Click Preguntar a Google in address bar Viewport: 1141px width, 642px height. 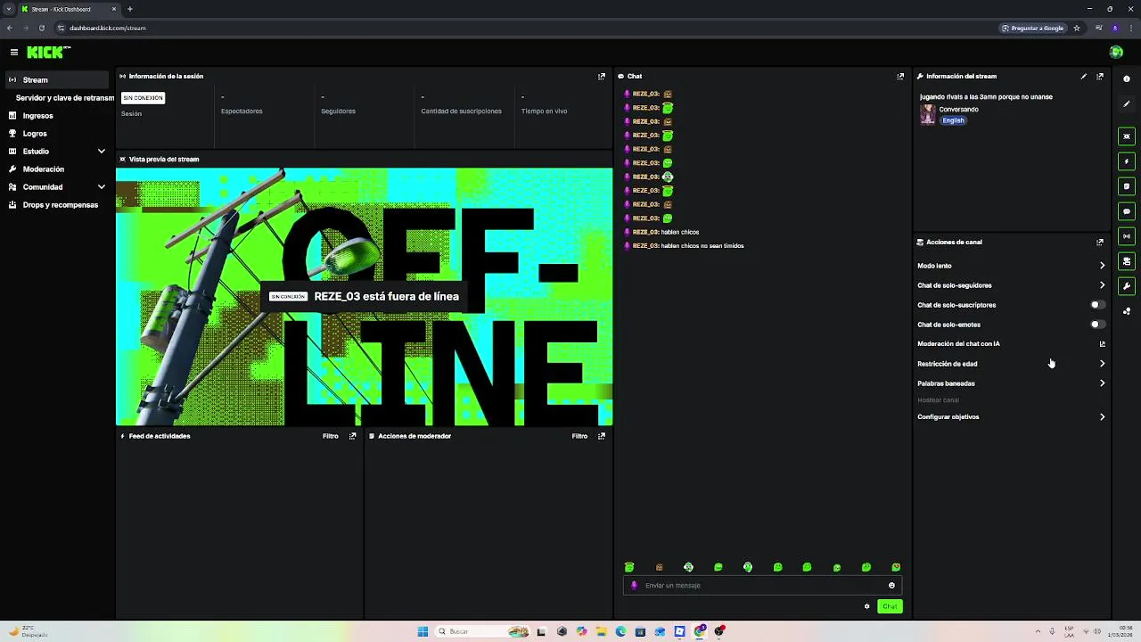[1033, 28]
